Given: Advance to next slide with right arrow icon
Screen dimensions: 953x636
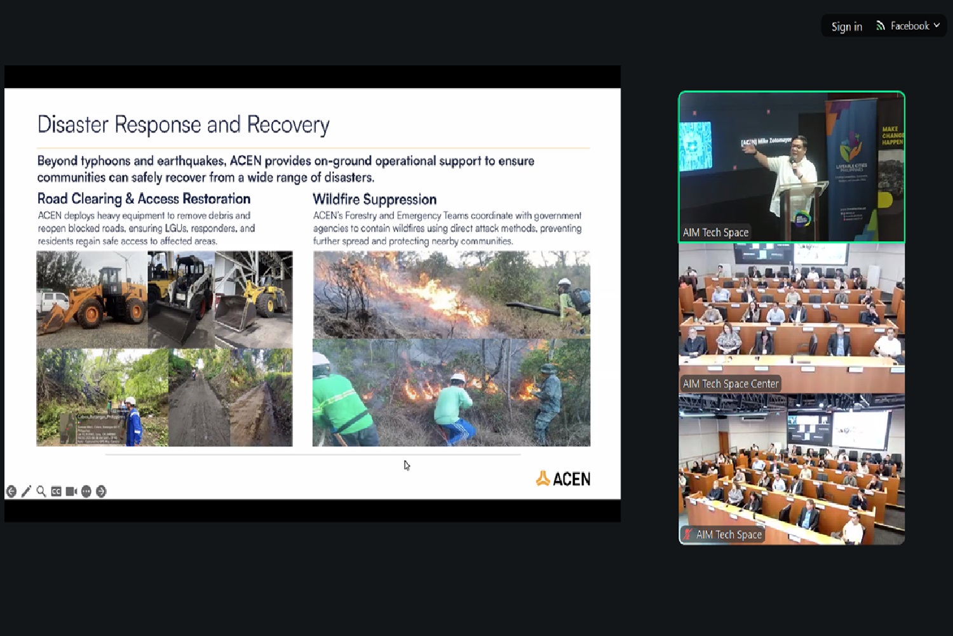Looking at the screenshot, I should (x=101, y=491).
